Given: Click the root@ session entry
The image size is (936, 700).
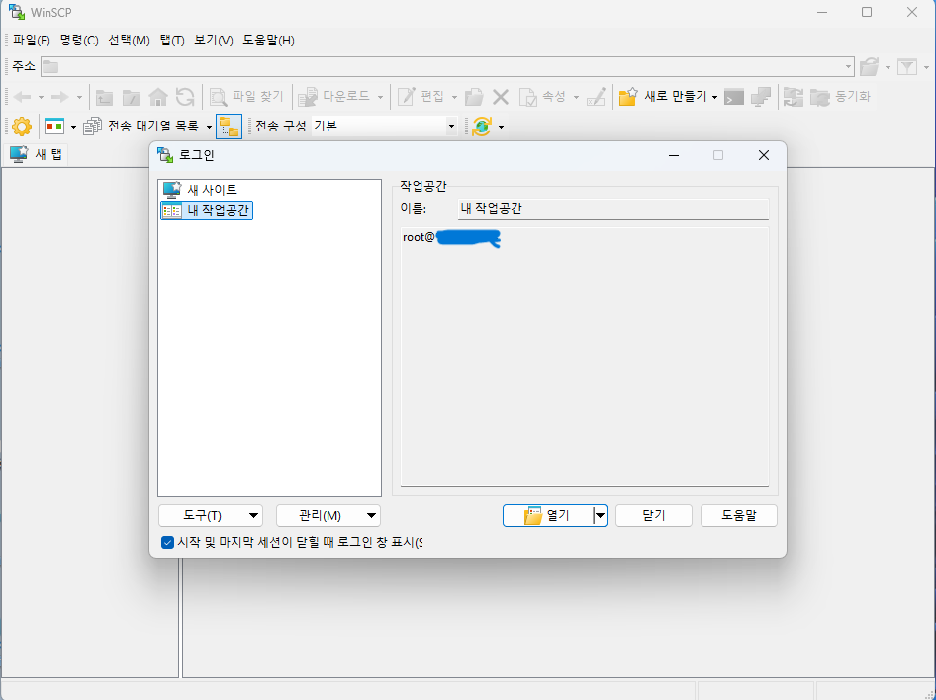Looking at the screenshot, I should click(x=451, y=238).
